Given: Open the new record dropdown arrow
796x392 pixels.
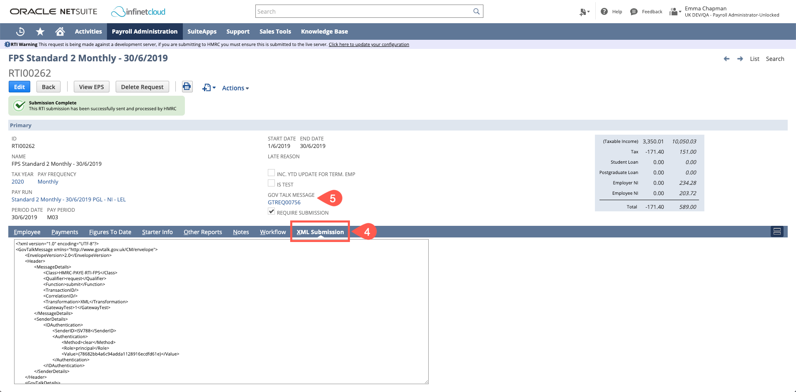Looking at the screenshot, I should click(214, 88).
